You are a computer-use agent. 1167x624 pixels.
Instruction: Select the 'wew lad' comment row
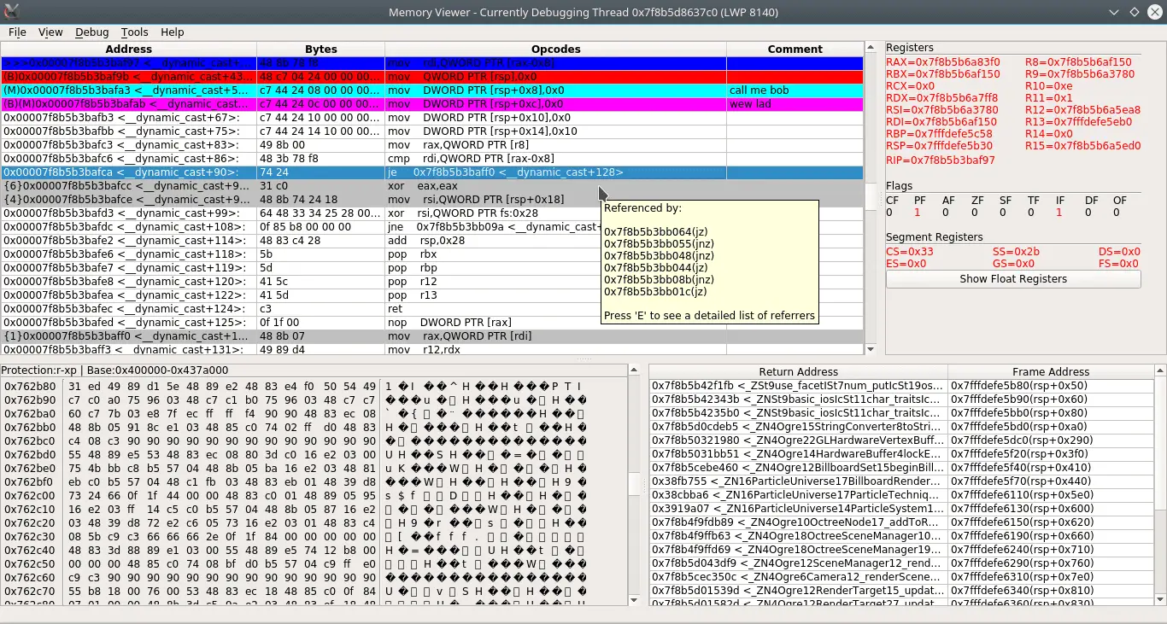point(432,104)
